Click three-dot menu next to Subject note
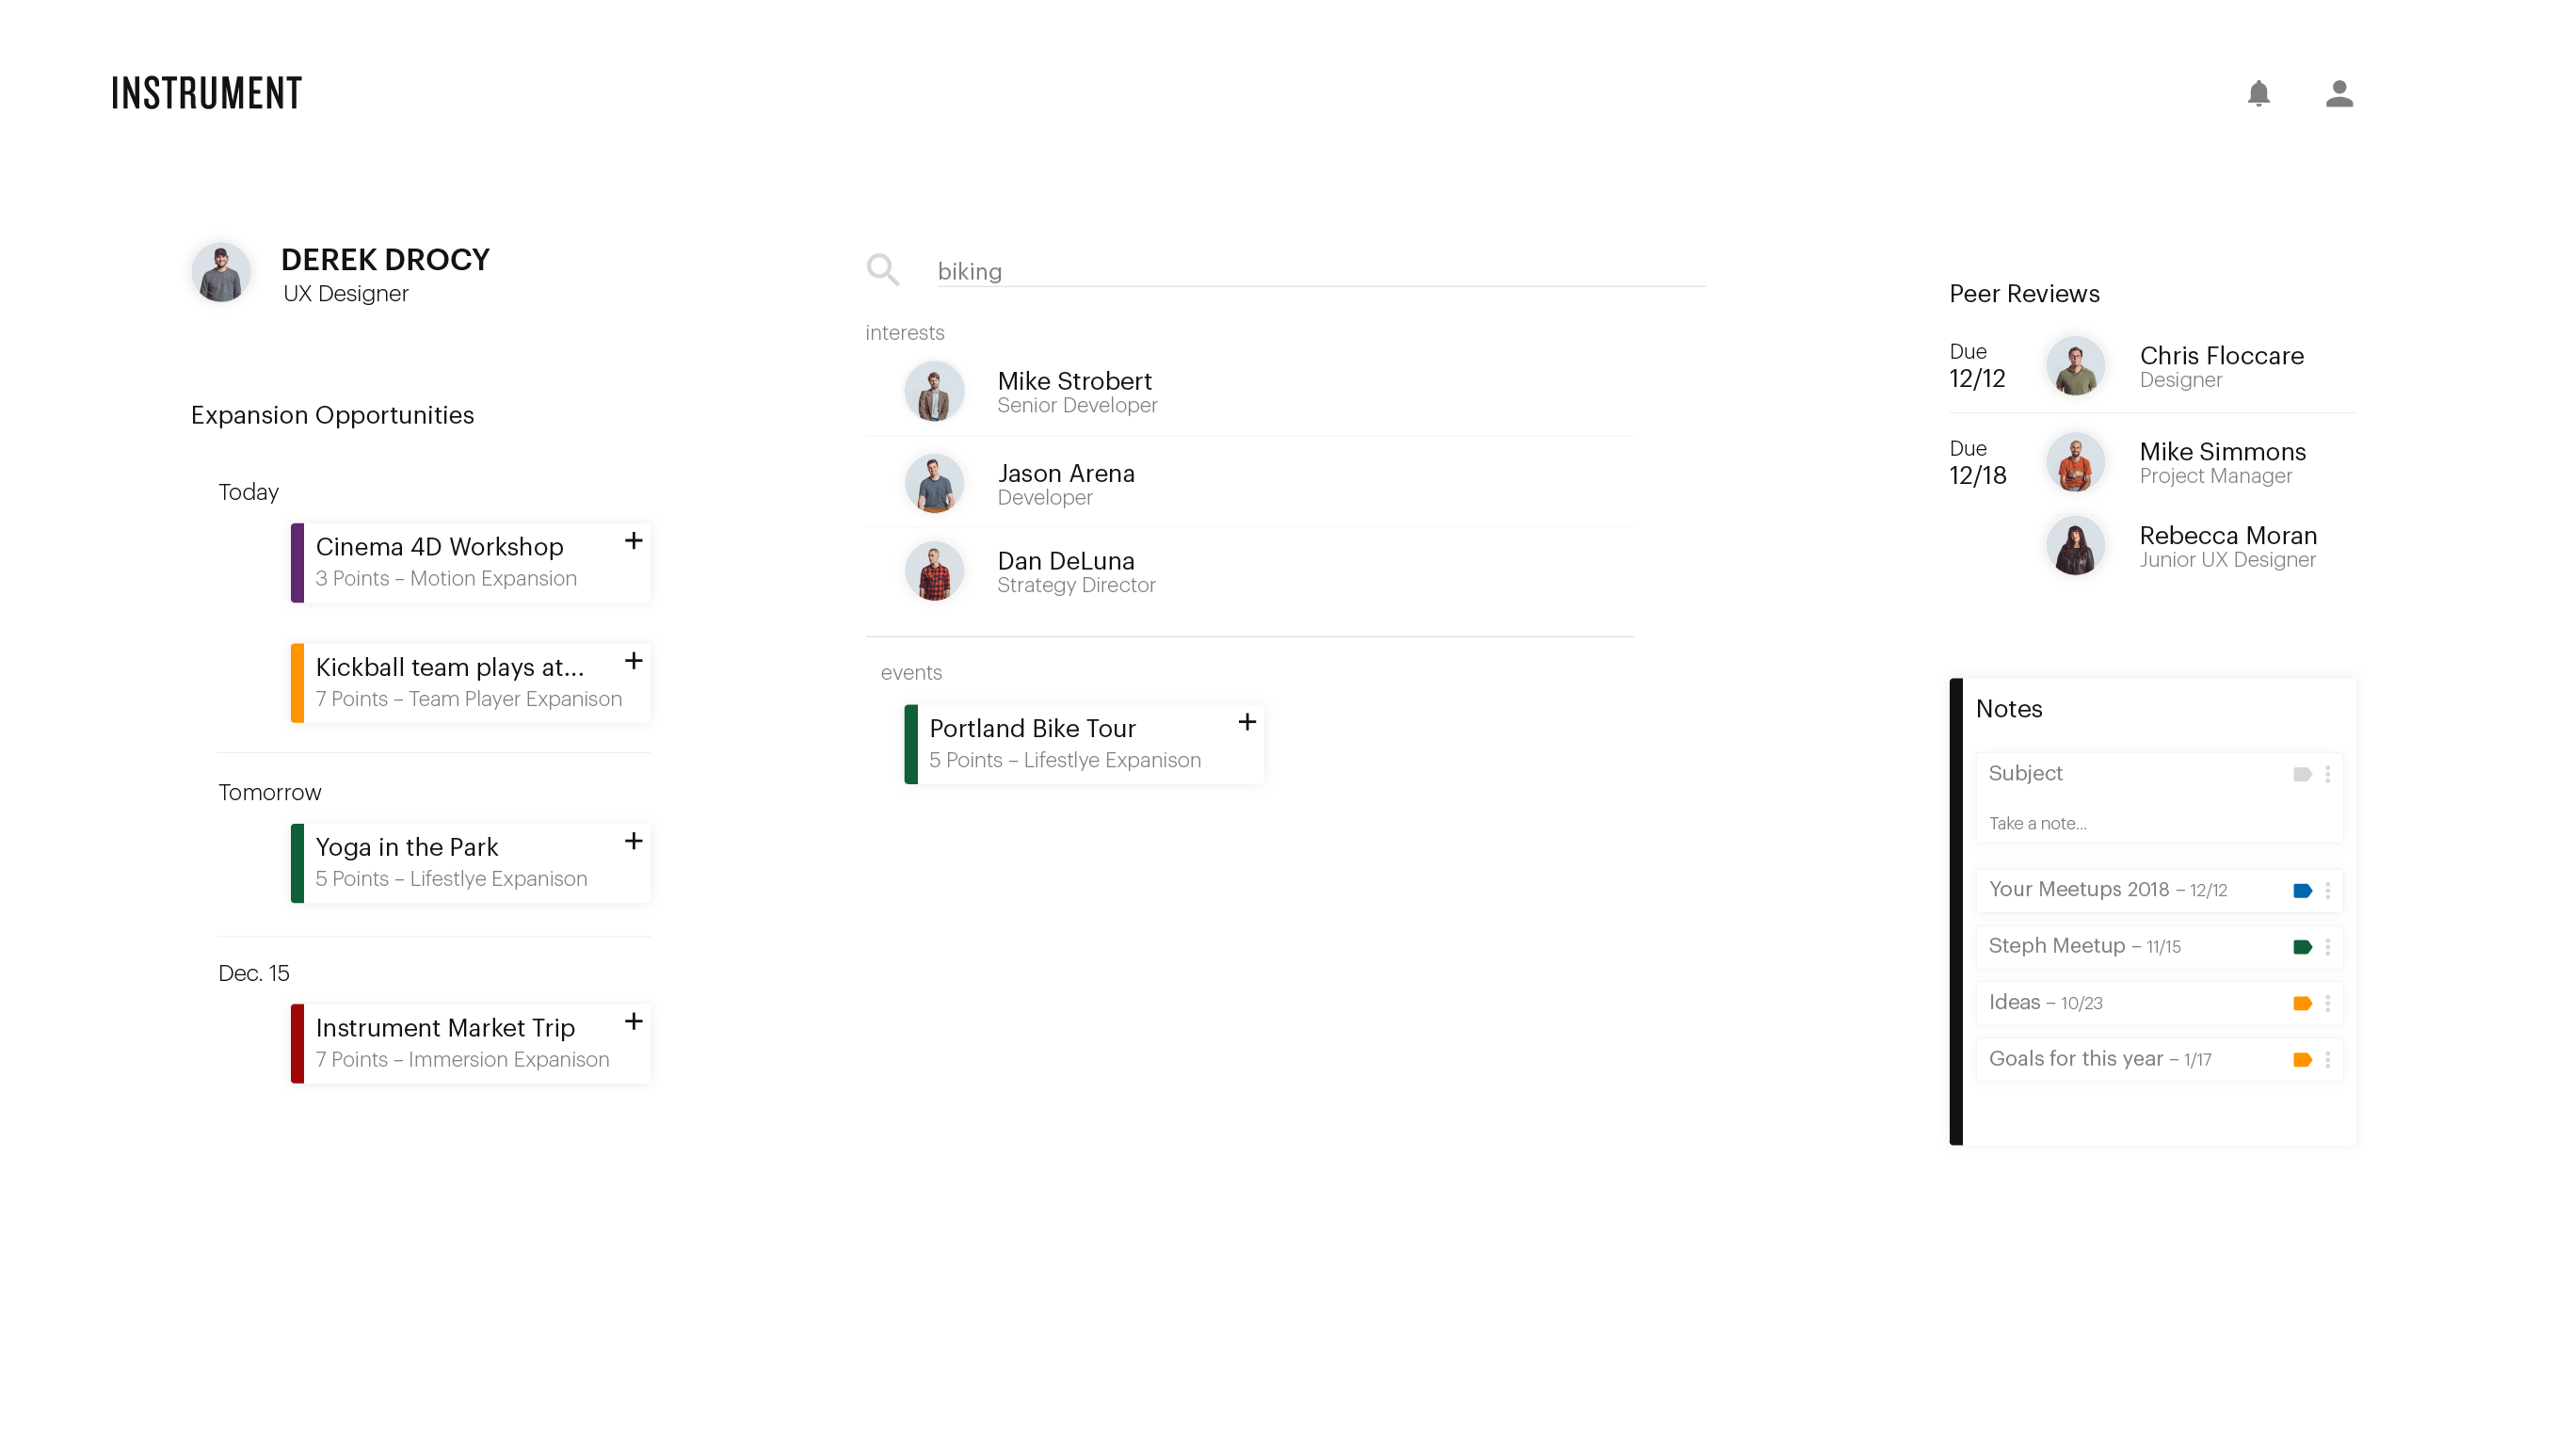 tap(2328, 772)
